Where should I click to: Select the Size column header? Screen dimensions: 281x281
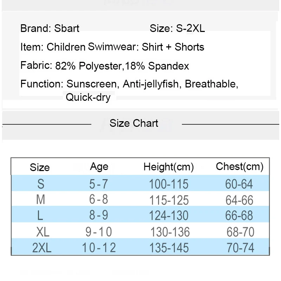click(40, 168)
